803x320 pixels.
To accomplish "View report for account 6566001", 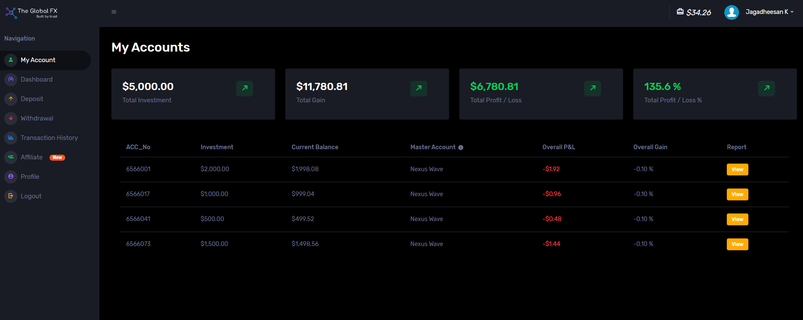I will 737,170.
